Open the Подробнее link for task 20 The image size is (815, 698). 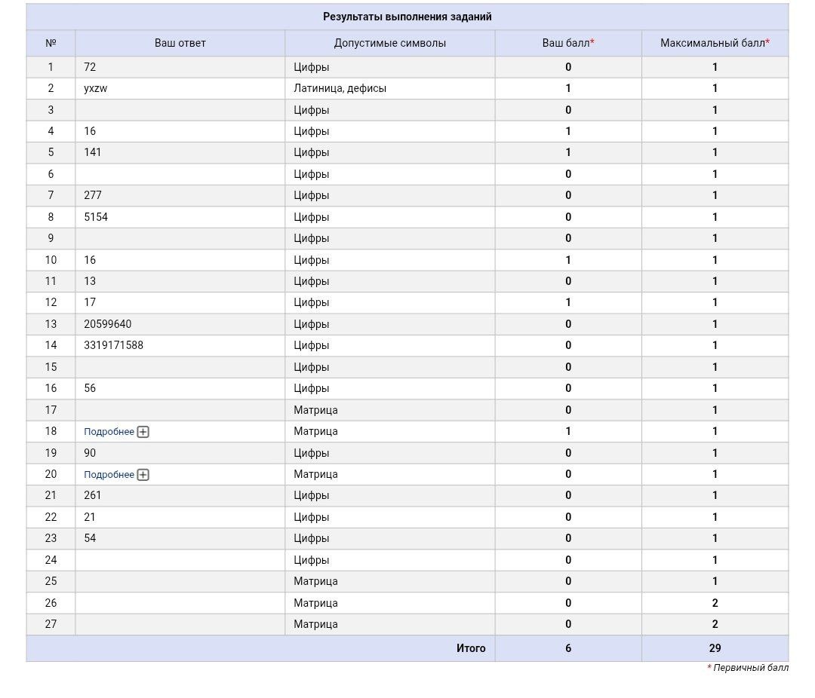pos(109,475)
